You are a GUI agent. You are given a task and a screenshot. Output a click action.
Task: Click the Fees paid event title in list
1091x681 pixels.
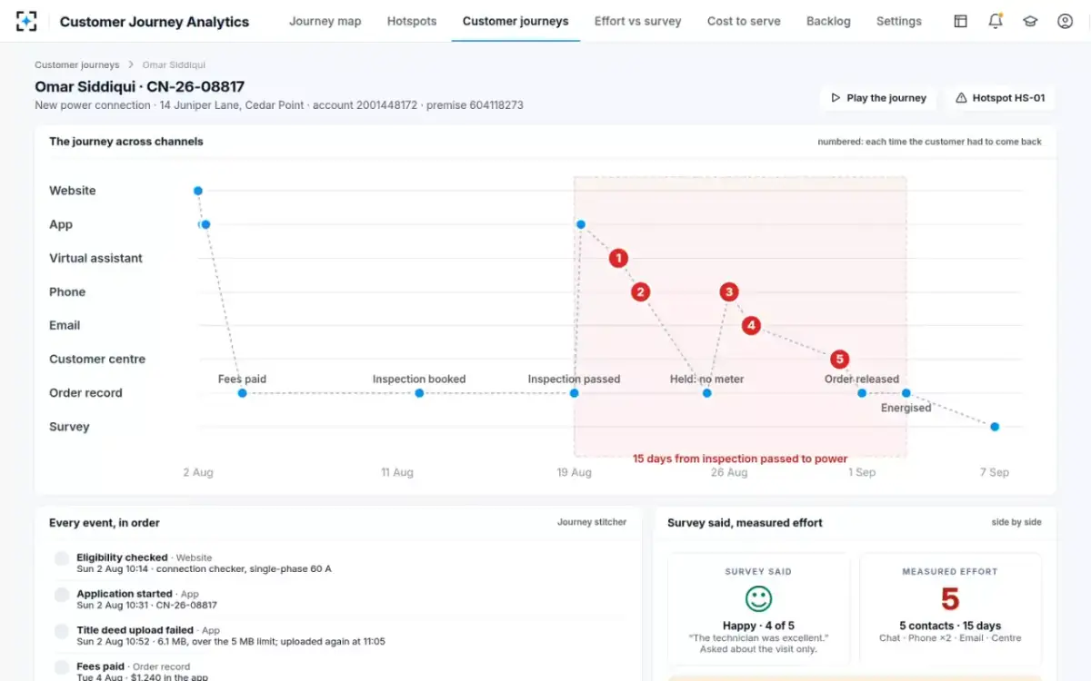pos(100,666)
